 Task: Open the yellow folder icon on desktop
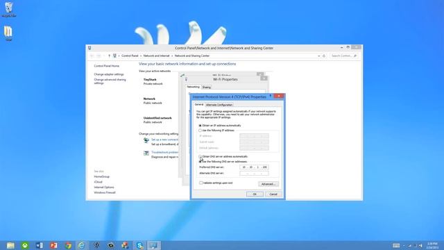[8, 33]
